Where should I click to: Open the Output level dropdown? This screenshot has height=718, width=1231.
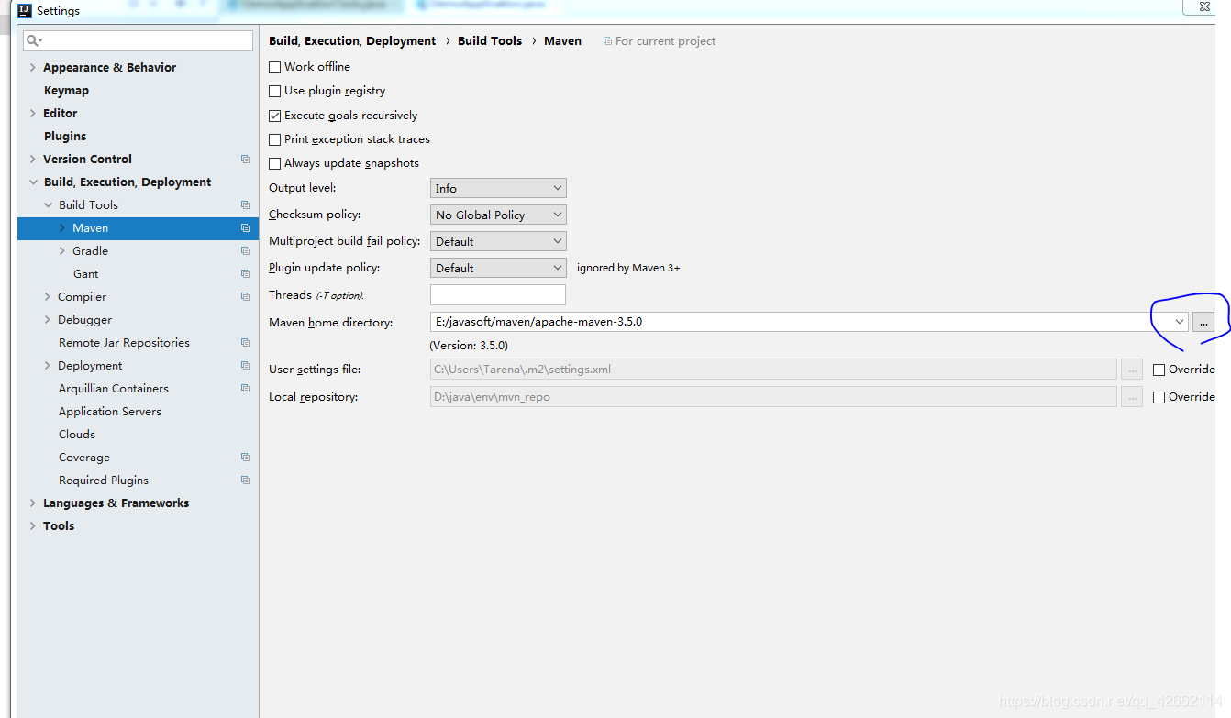[498, 188]
